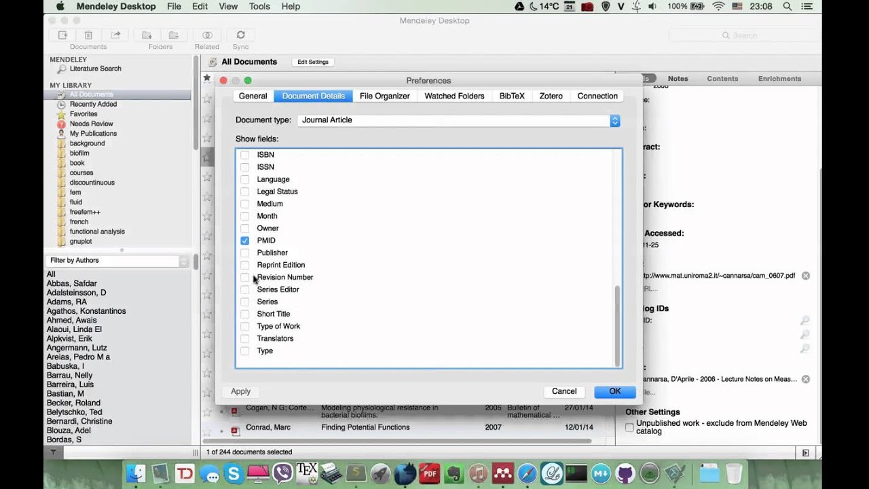Enable the Month field checkbox
This screenshot has height=489, width=869.
(244, 216)
